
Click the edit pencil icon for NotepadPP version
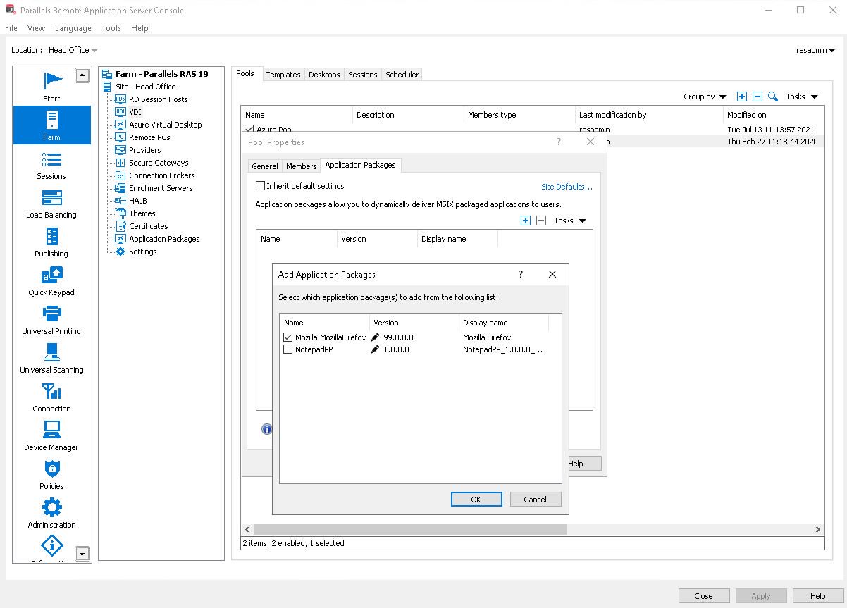(375, 349)
